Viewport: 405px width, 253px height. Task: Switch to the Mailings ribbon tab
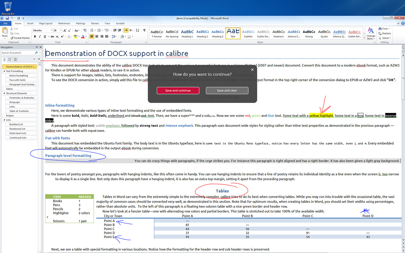pyautogui.click(x=80, y=23)
